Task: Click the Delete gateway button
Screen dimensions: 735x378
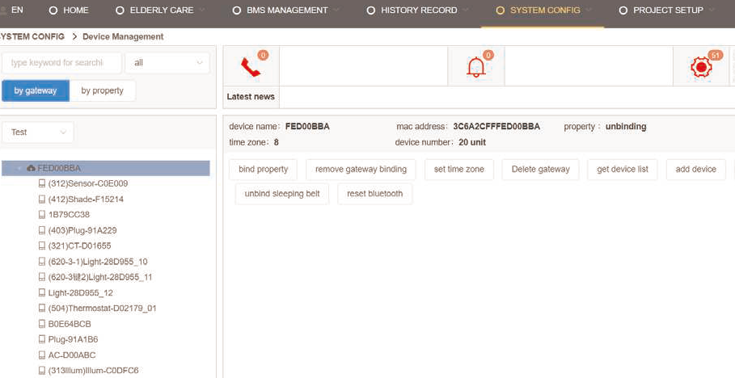Action: point(540,170)
